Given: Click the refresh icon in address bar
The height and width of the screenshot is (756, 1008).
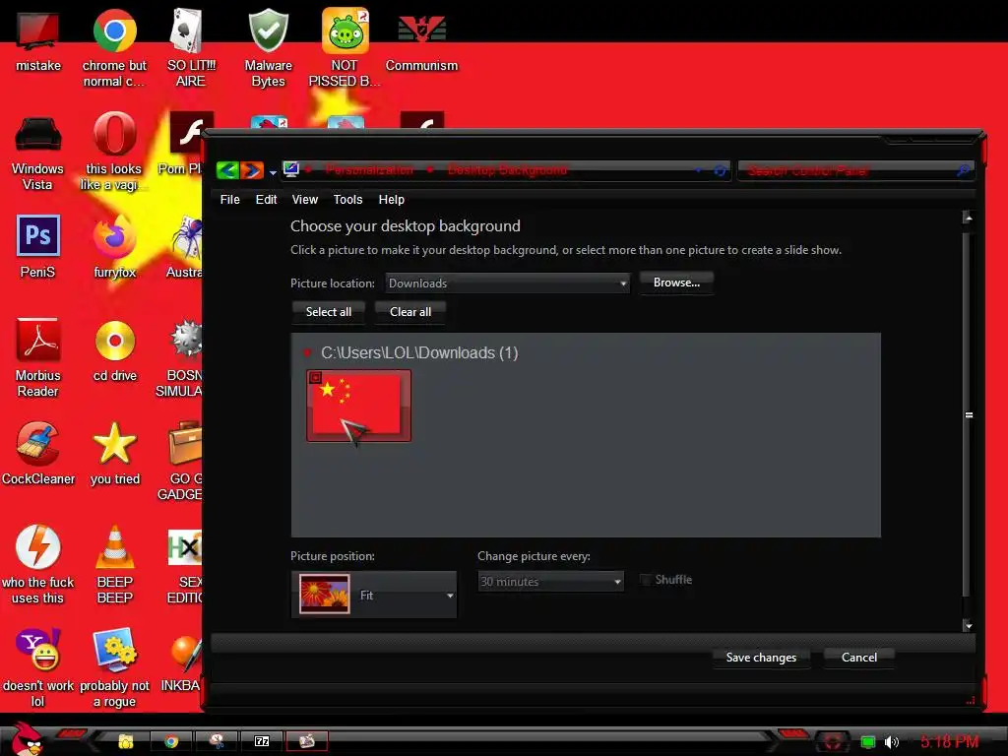Looking at the screenshot, I should click(720, 171).
